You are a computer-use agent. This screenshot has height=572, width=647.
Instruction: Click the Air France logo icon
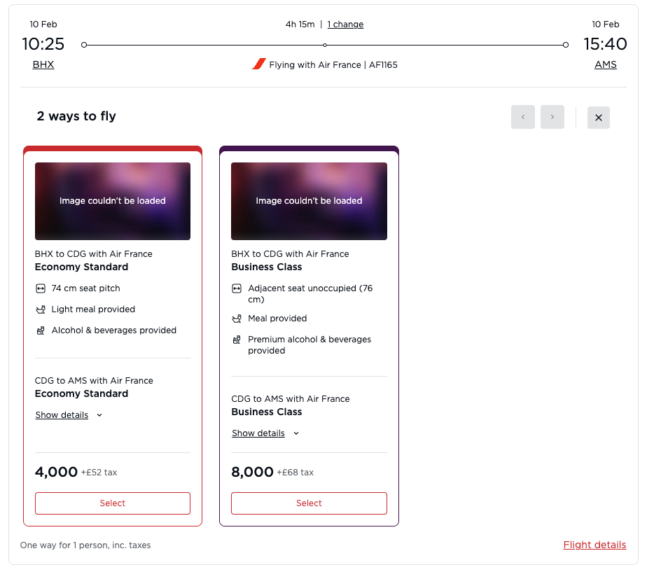[x=258, y=64]
